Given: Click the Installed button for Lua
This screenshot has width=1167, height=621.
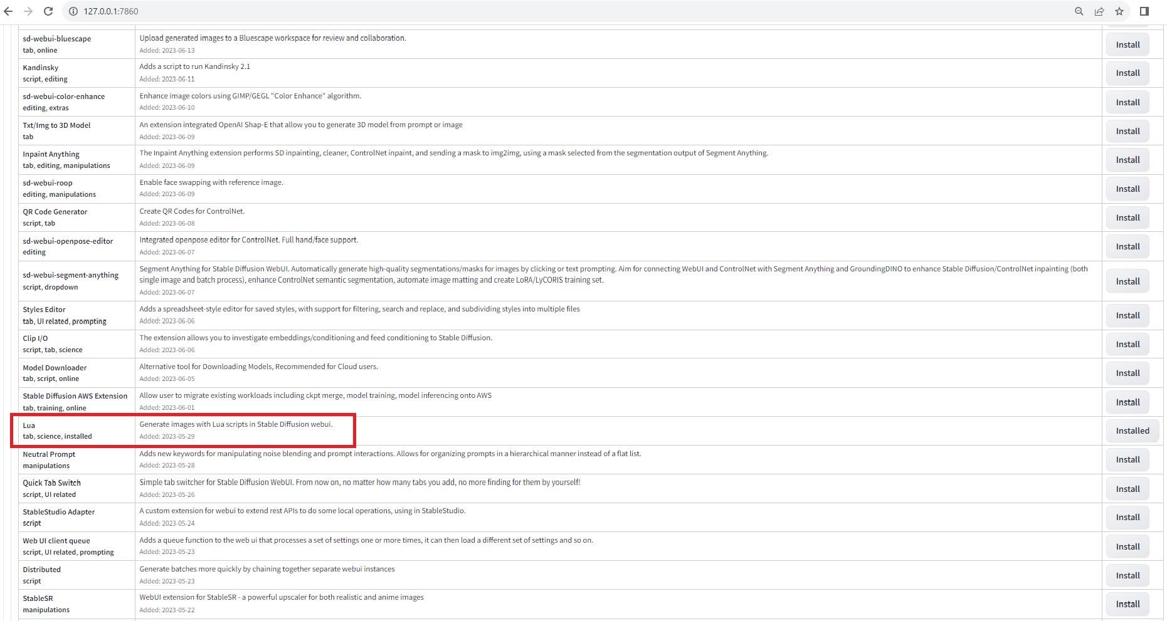Looking at the screenshot, I should click(1132, 431).
